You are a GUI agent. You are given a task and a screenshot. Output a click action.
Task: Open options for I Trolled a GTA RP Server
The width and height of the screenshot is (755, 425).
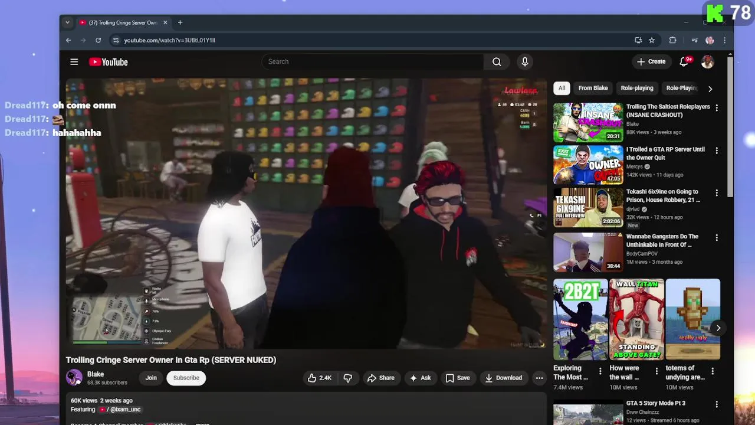(x=717, y=151)
